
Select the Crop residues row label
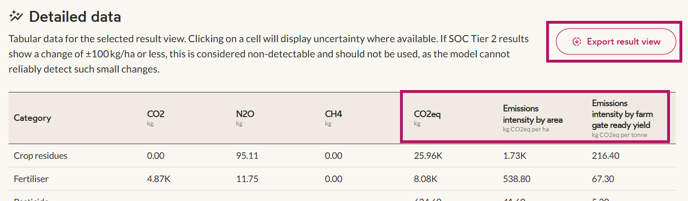40,155
